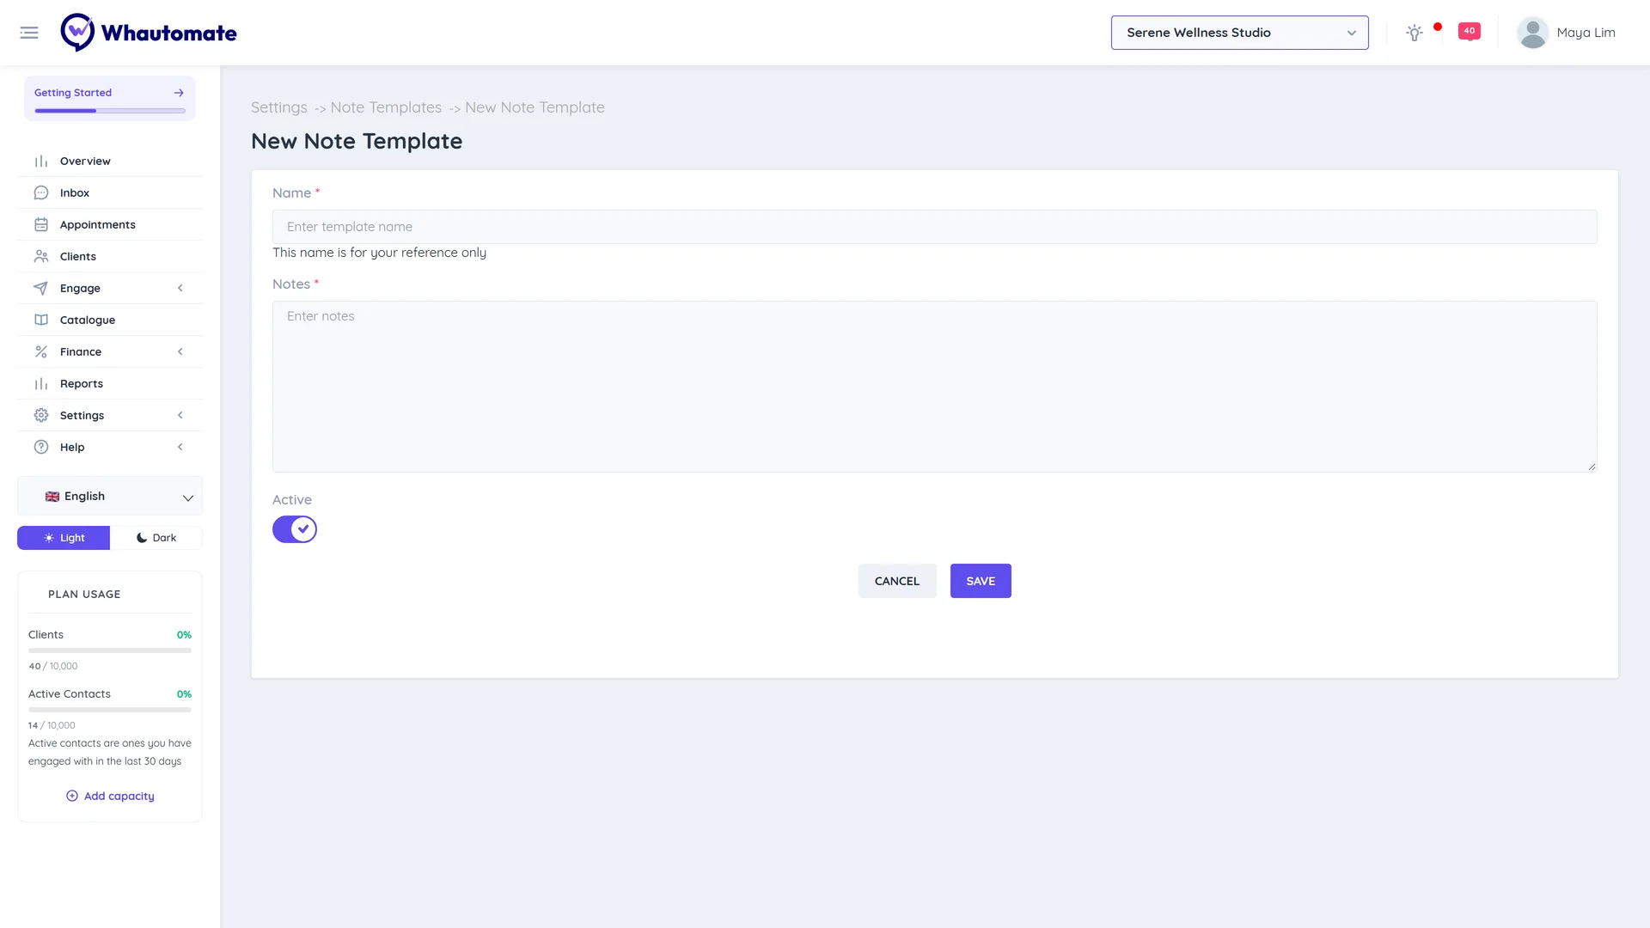Expand the Help submenu chevron
Image resolution: width=1650 pixels, height=928 pixels.
pos(180,448)
